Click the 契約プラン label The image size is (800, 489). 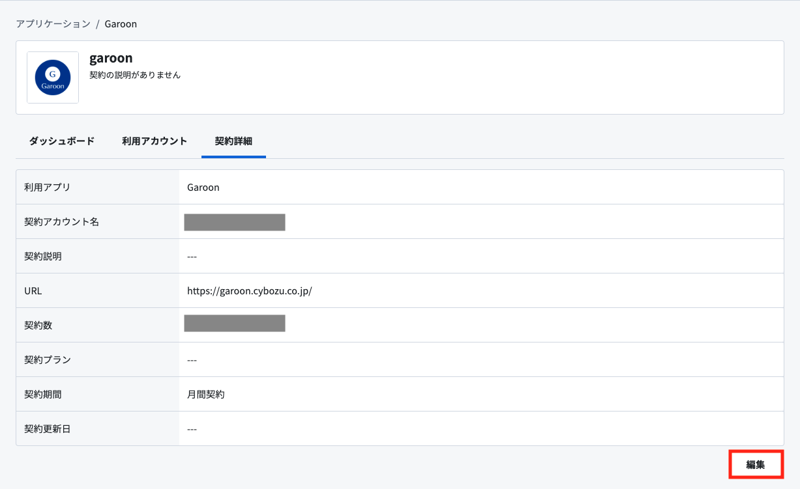pos(48,359)
